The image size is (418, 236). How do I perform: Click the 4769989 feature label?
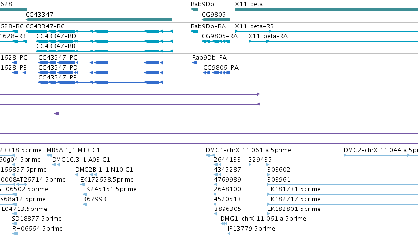[x=227, y=180]
